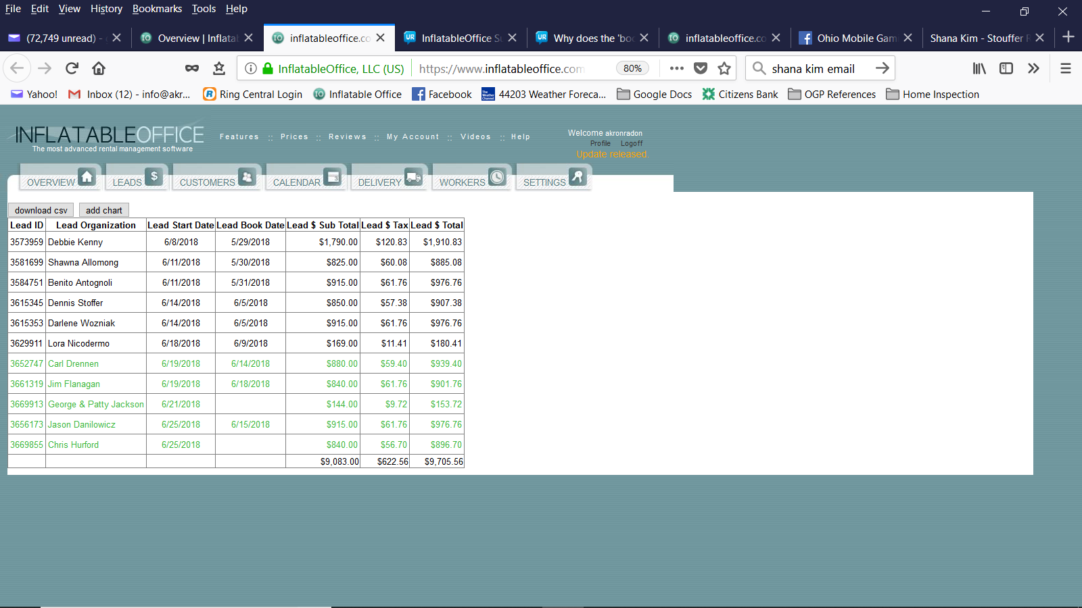Click the Logoff link

[x=632, y=143]
